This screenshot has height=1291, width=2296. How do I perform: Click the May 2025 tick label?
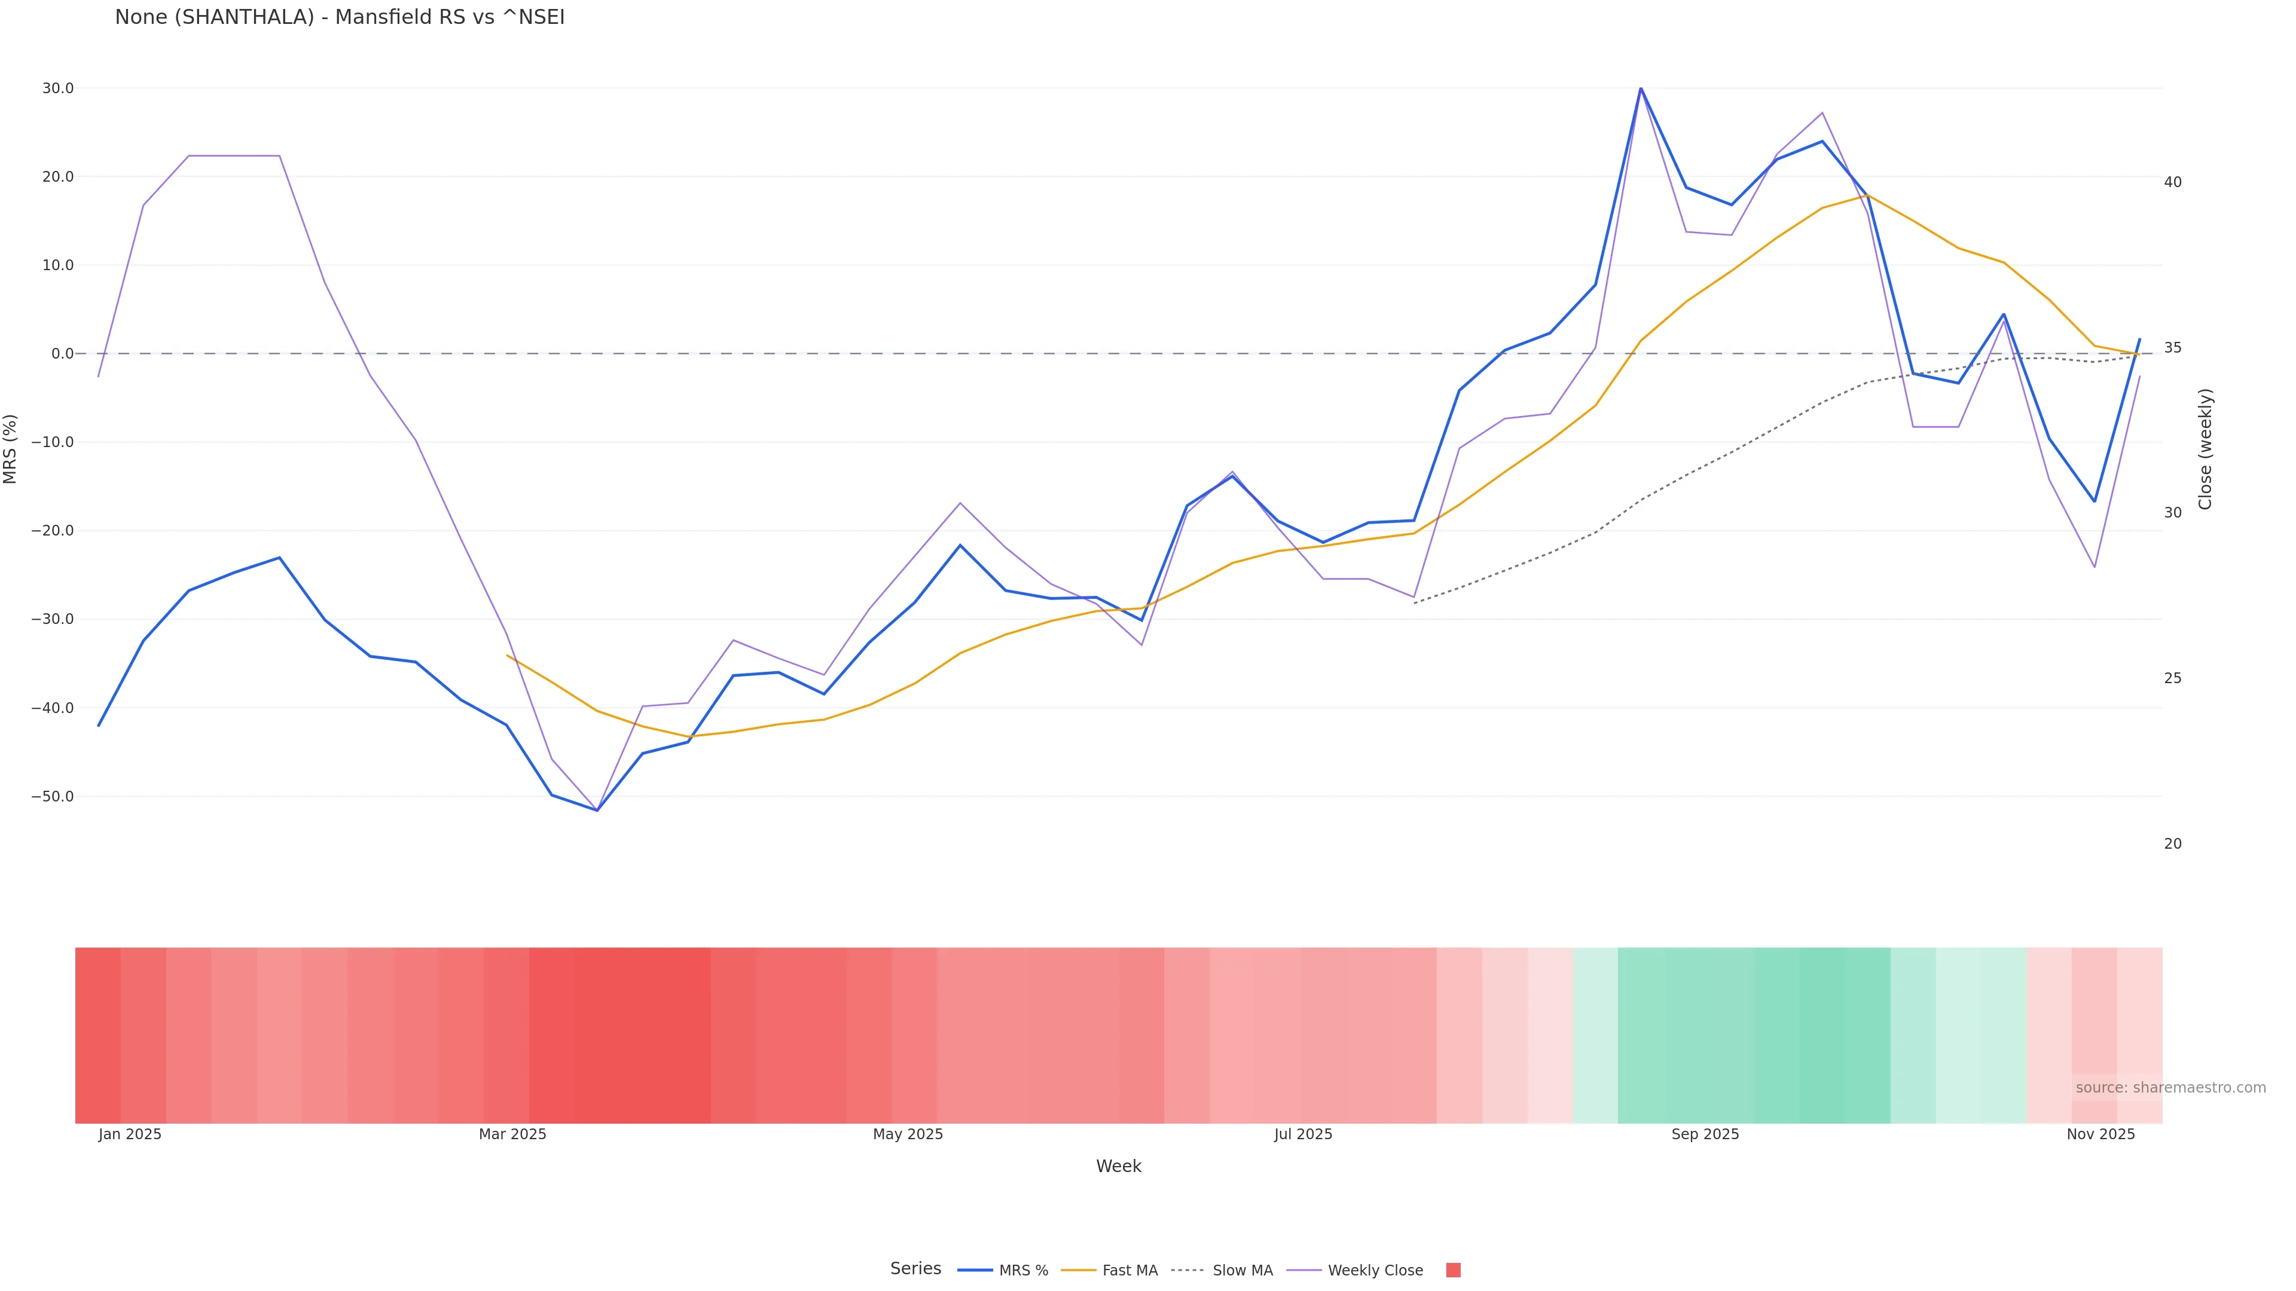click(x=908, y=1134)
